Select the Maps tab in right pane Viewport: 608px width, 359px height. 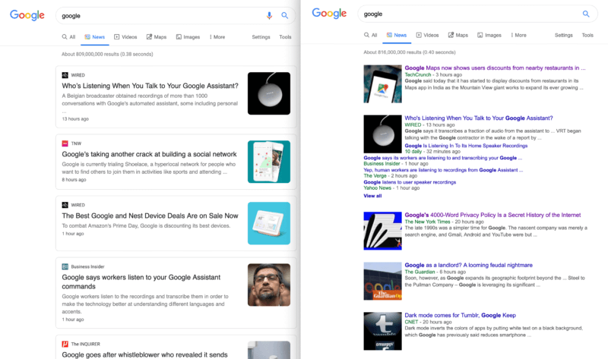458,35
